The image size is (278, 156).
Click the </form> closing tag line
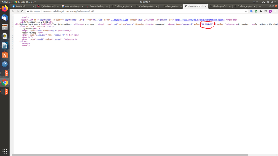pyautogui.click(x=23, y=41)
